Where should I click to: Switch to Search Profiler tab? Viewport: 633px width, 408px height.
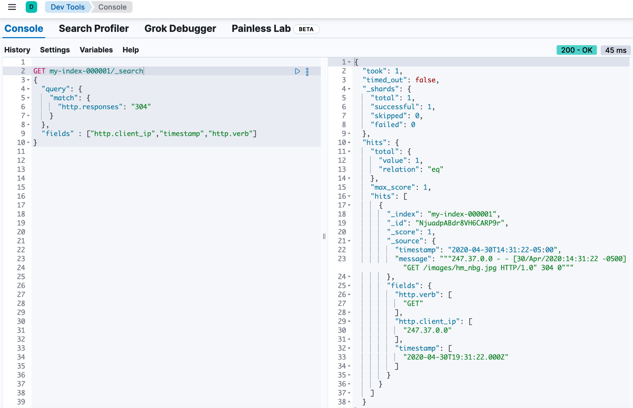point(94,29)
